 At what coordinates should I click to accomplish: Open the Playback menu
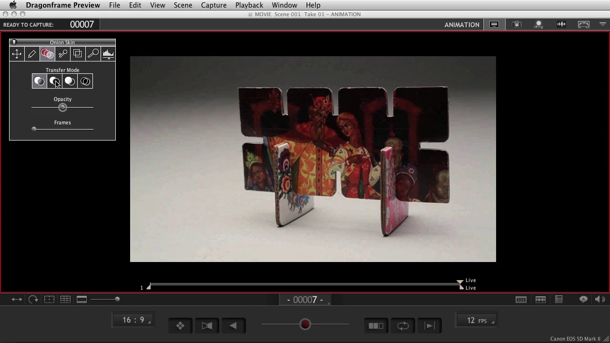click(249, 5)
